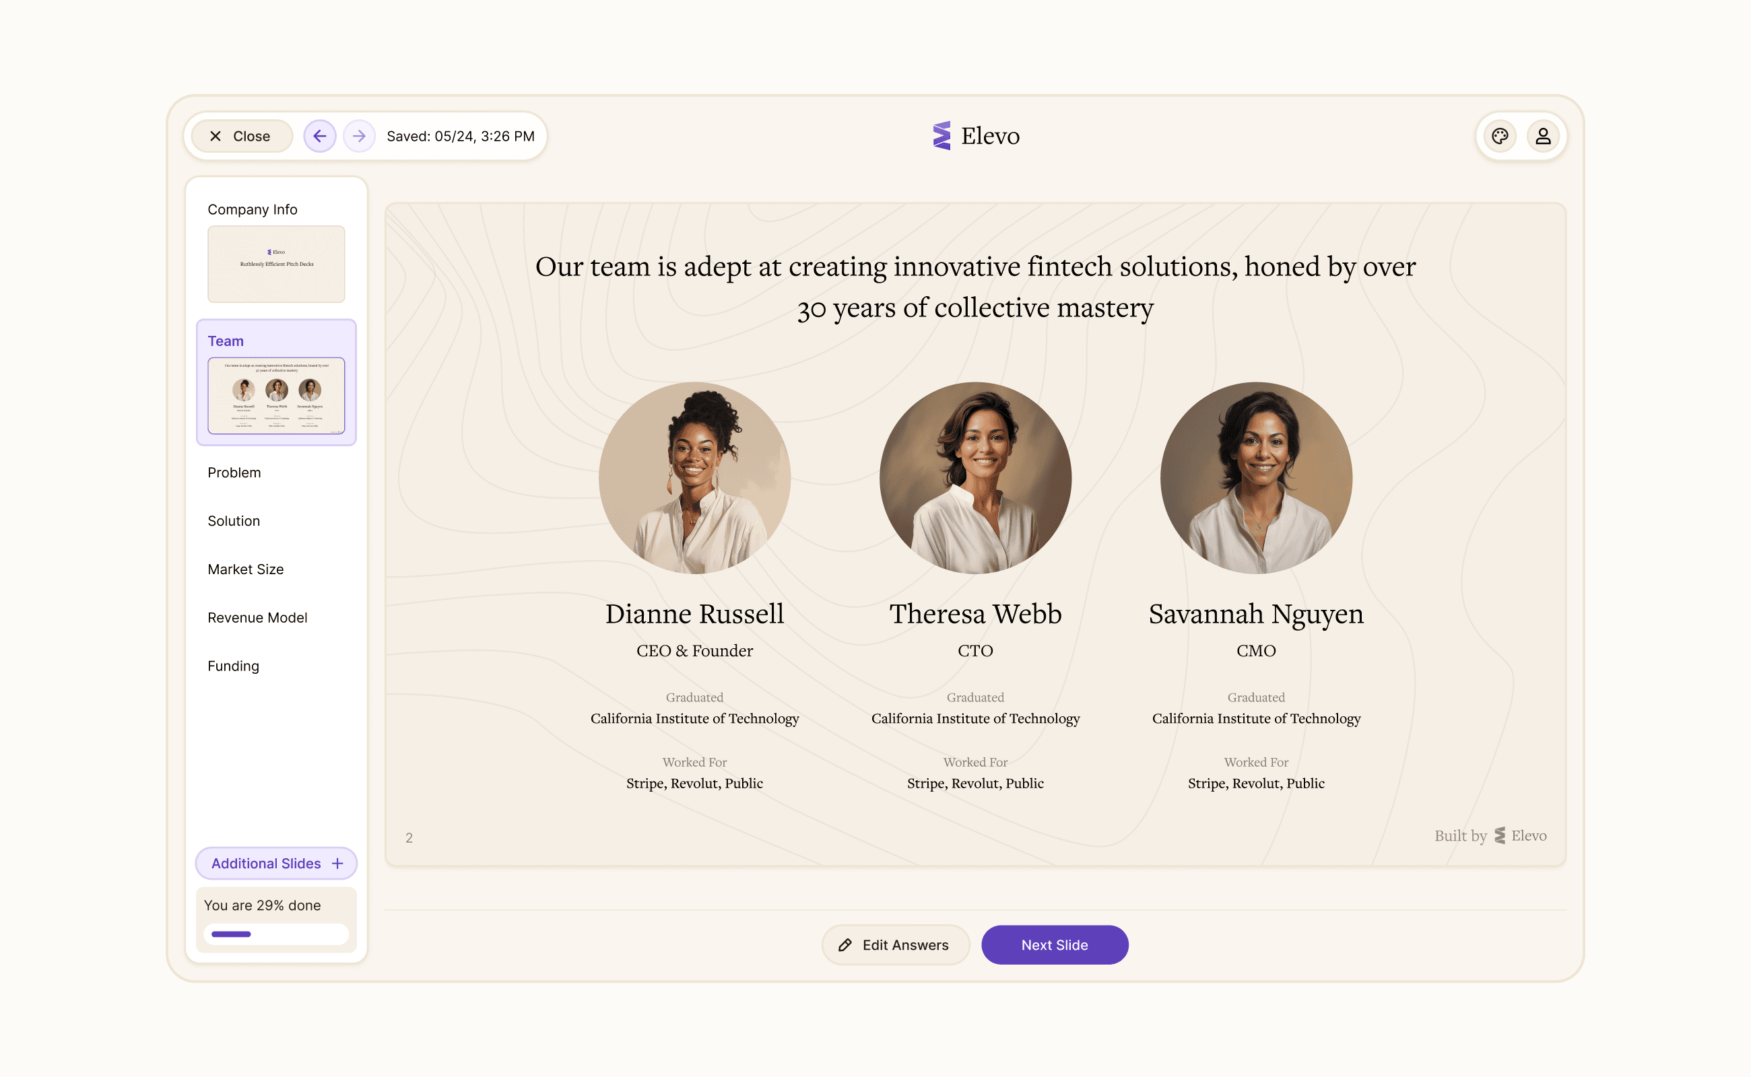Select the Problem section in sidebar

coord(234,473)
